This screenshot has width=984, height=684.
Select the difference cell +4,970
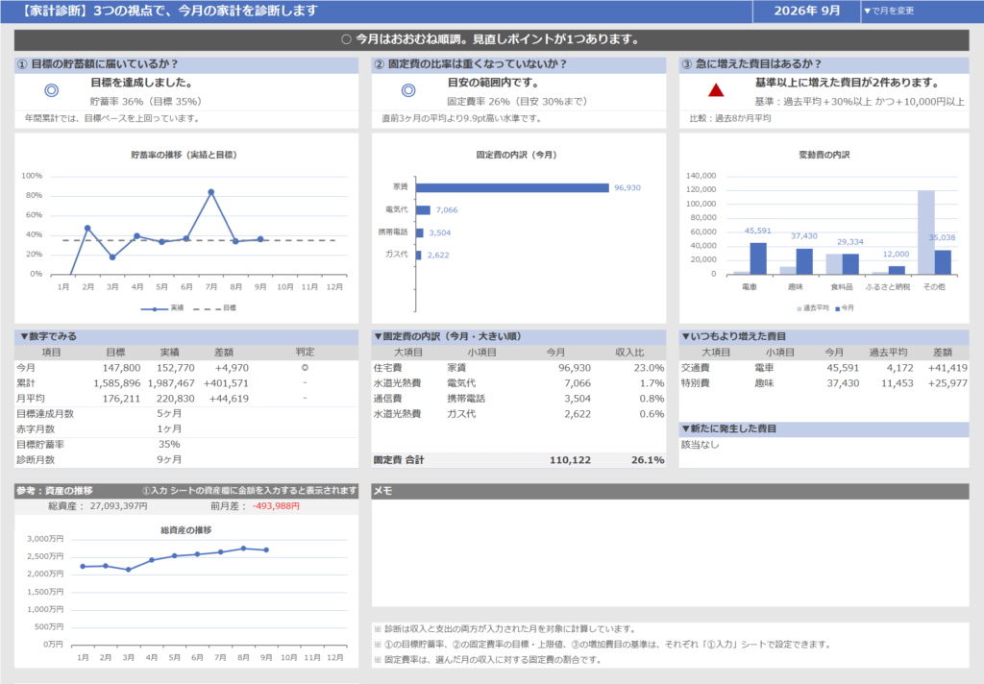pos(232,368)
